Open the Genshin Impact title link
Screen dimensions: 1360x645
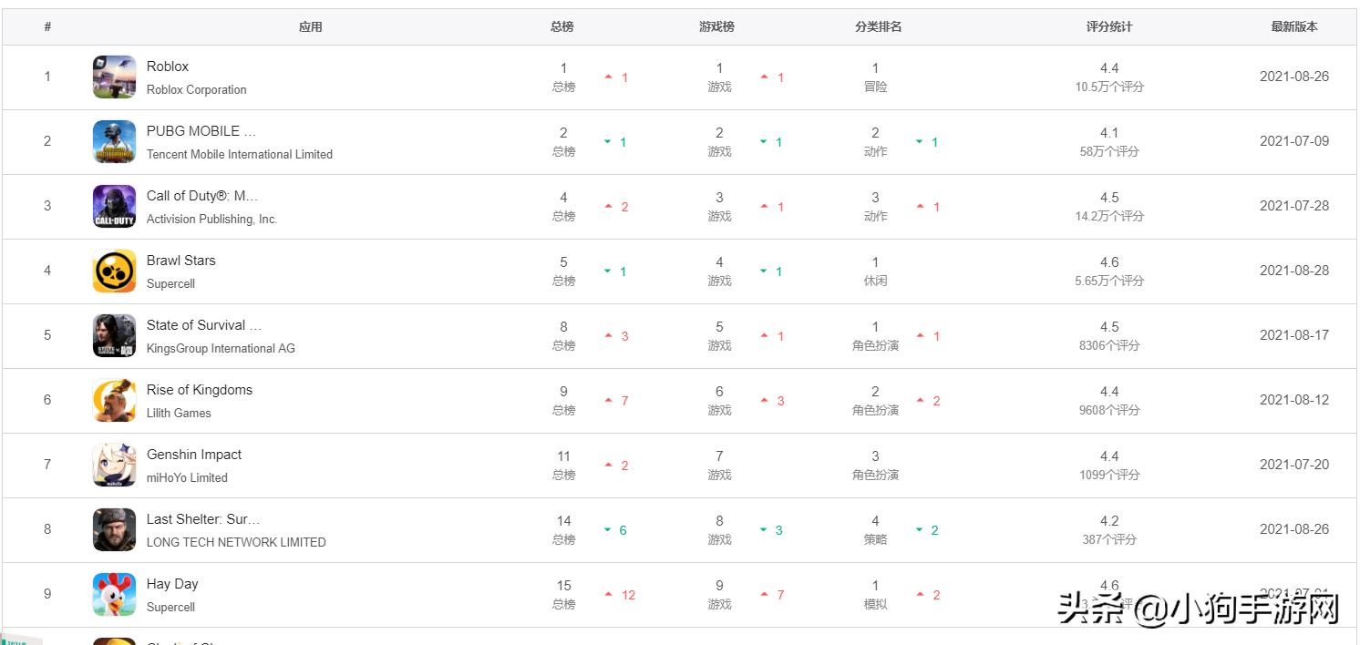coord(194,455)
